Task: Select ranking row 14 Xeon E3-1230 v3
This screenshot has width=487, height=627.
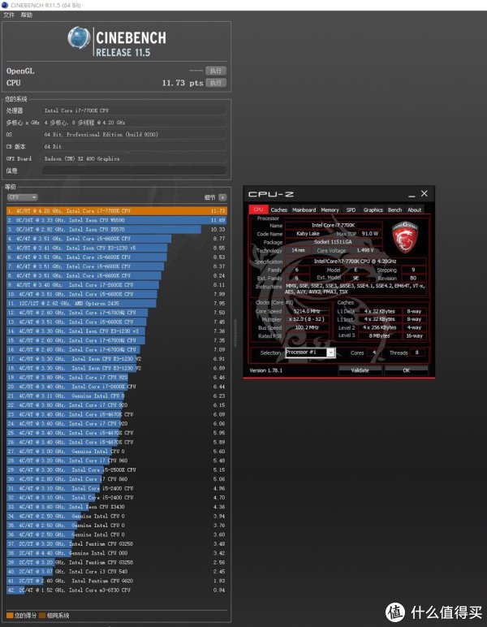Action: [117, 331]
